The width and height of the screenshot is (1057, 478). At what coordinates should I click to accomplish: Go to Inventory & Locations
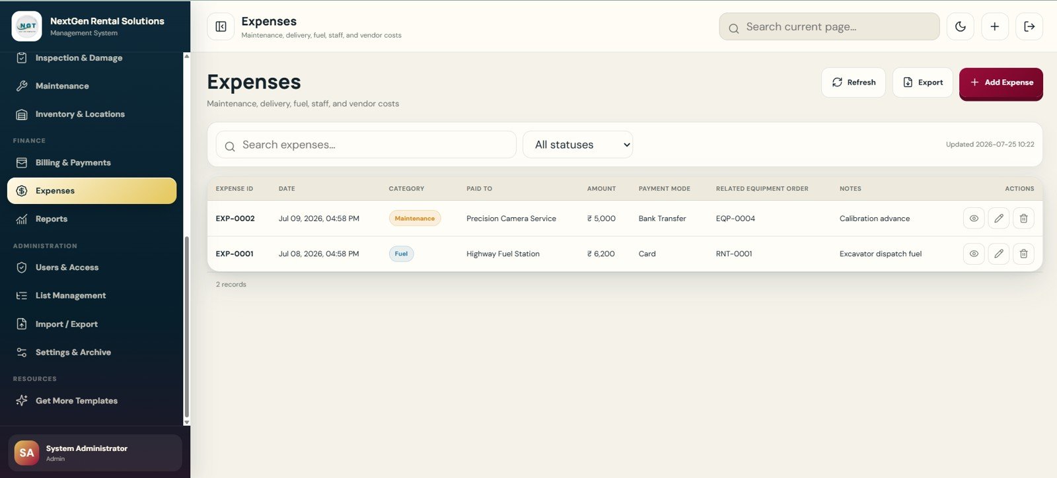point(92,114)
